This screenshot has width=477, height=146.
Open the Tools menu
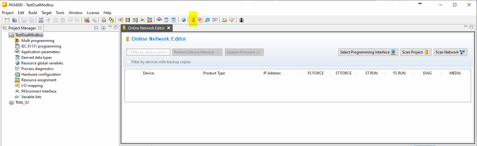[60, 13]
